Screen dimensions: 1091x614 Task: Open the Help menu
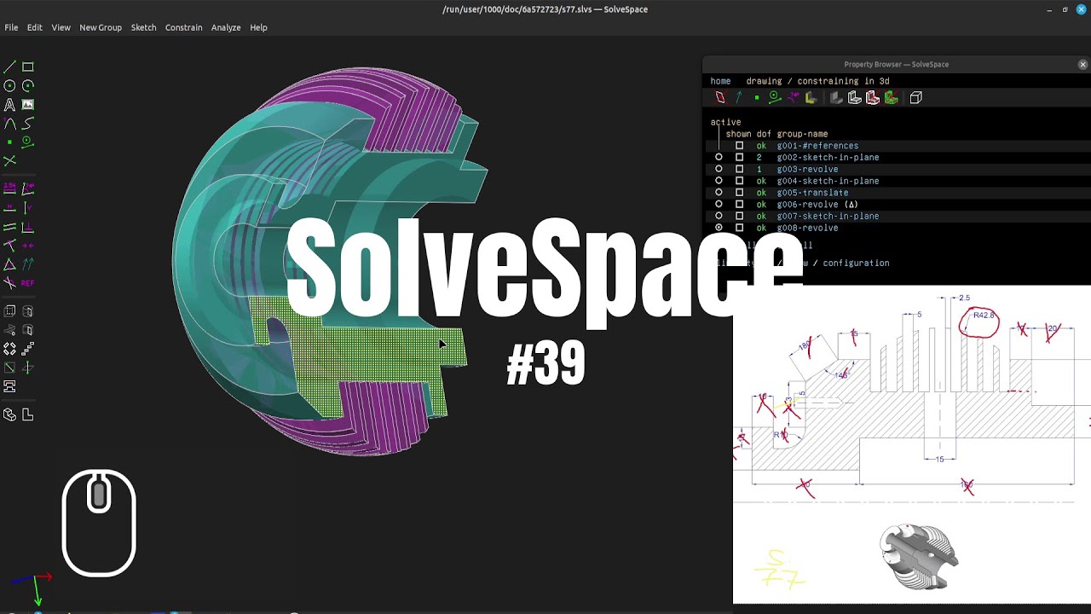258,27
